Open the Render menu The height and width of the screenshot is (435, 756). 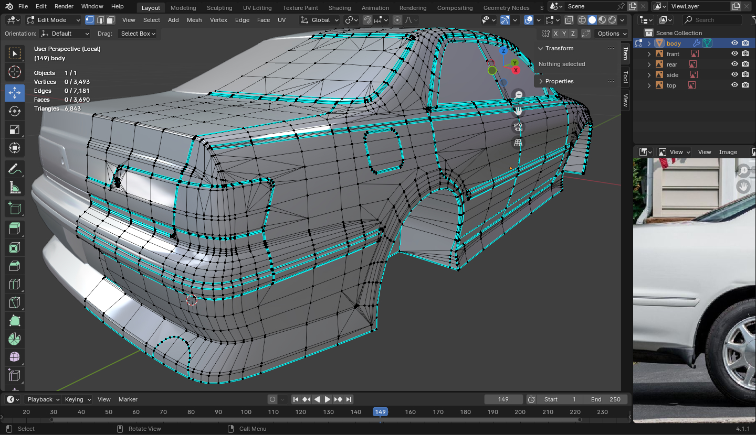click(x=64, y=6)
